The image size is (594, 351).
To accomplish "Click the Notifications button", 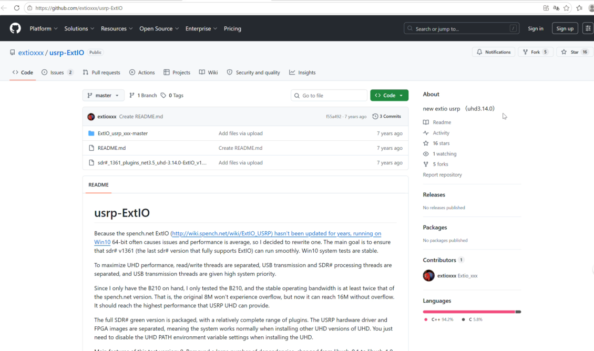I will (494, 52).
